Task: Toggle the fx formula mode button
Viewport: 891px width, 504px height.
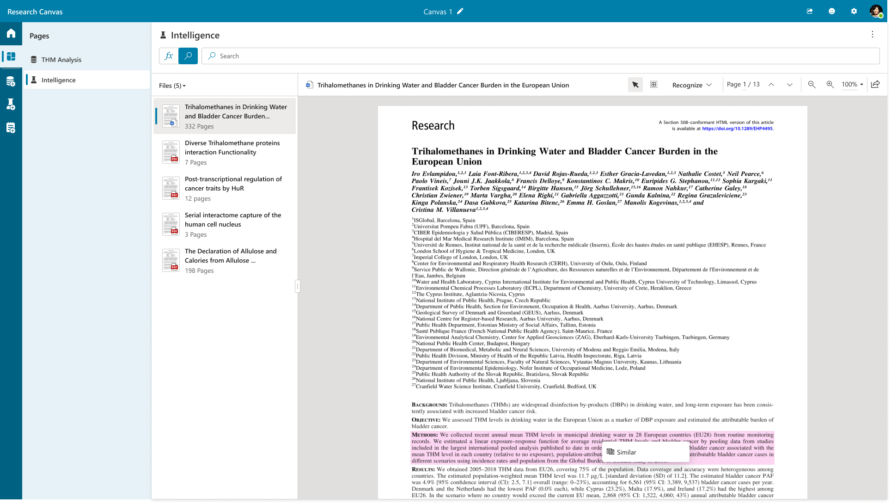Action: click(169, 56)
